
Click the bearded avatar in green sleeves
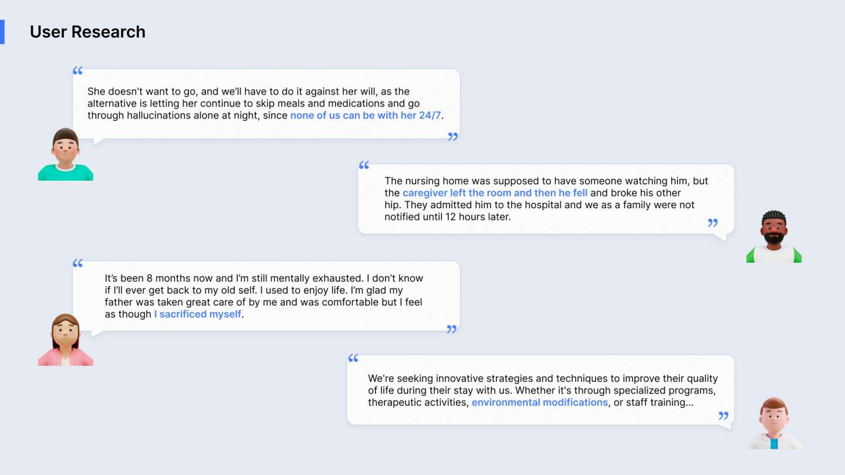coord(773,237)
